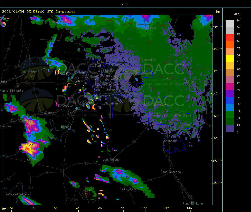Click the '-200' tick on the vertical km axis
Image resolution: width=251 pixels, height=212 pixels.
coord(214,160)
